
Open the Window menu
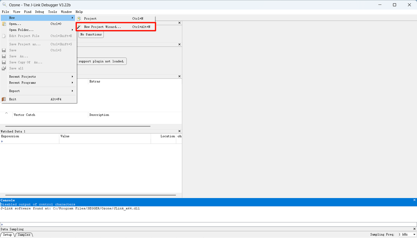coord(66,12)
